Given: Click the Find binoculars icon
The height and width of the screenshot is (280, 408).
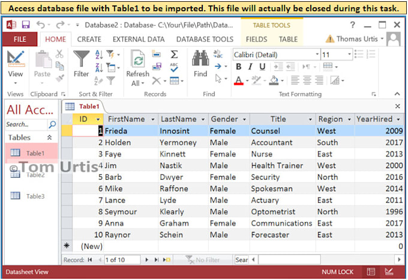Looking at the screenshot, I should (x=200, y=59).
